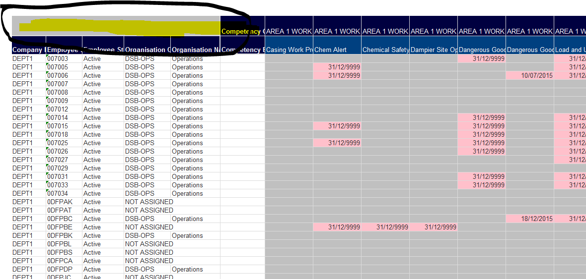Select employee ID cell 007007
Screen dimensions: 586x279
[x=64, y=84]
